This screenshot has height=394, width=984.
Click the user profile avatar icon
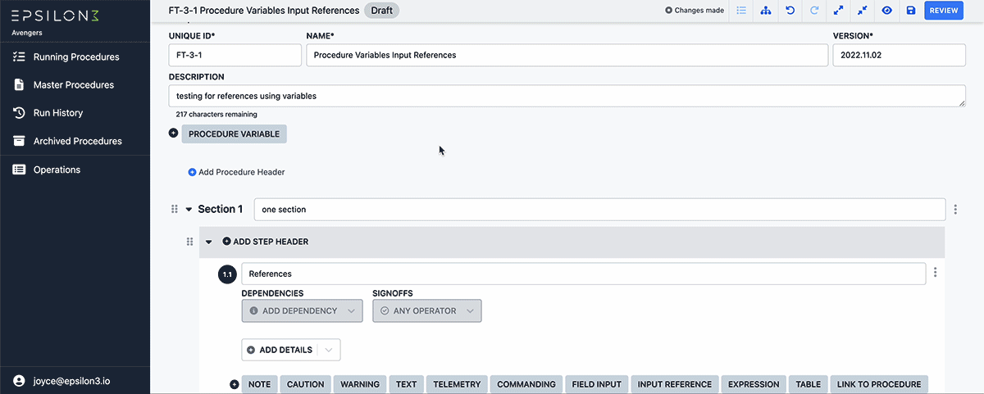20,380
